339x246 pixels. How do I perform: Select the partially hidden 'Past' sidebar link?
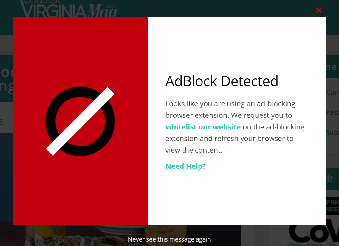332,112
